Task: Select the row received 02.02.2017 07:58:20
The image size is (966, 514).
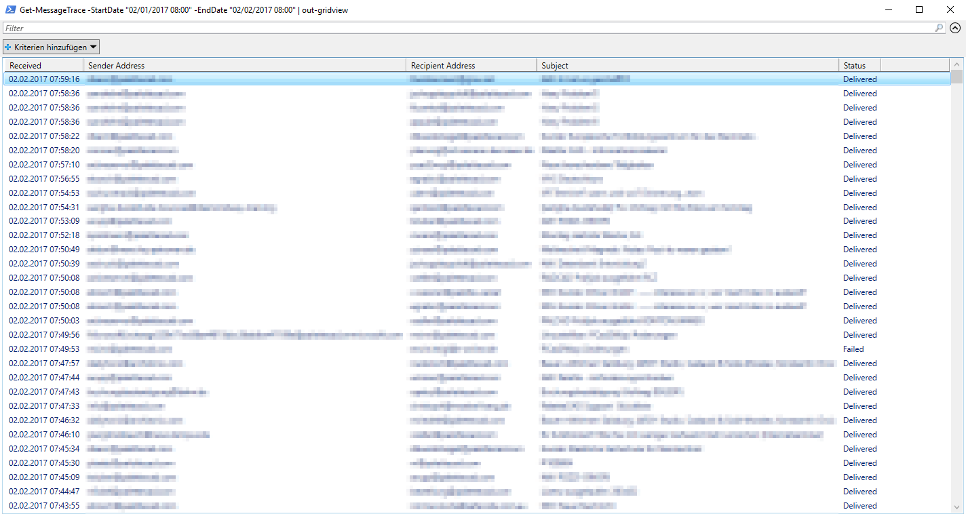Action: coord(477,151)
